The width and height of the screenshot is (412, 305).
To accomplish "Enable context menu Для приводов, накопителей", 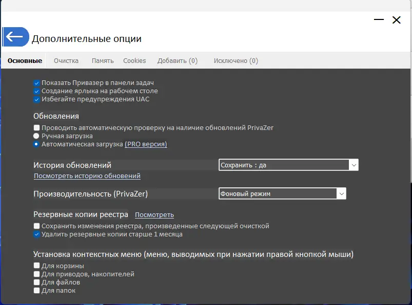I will [36, 274].
